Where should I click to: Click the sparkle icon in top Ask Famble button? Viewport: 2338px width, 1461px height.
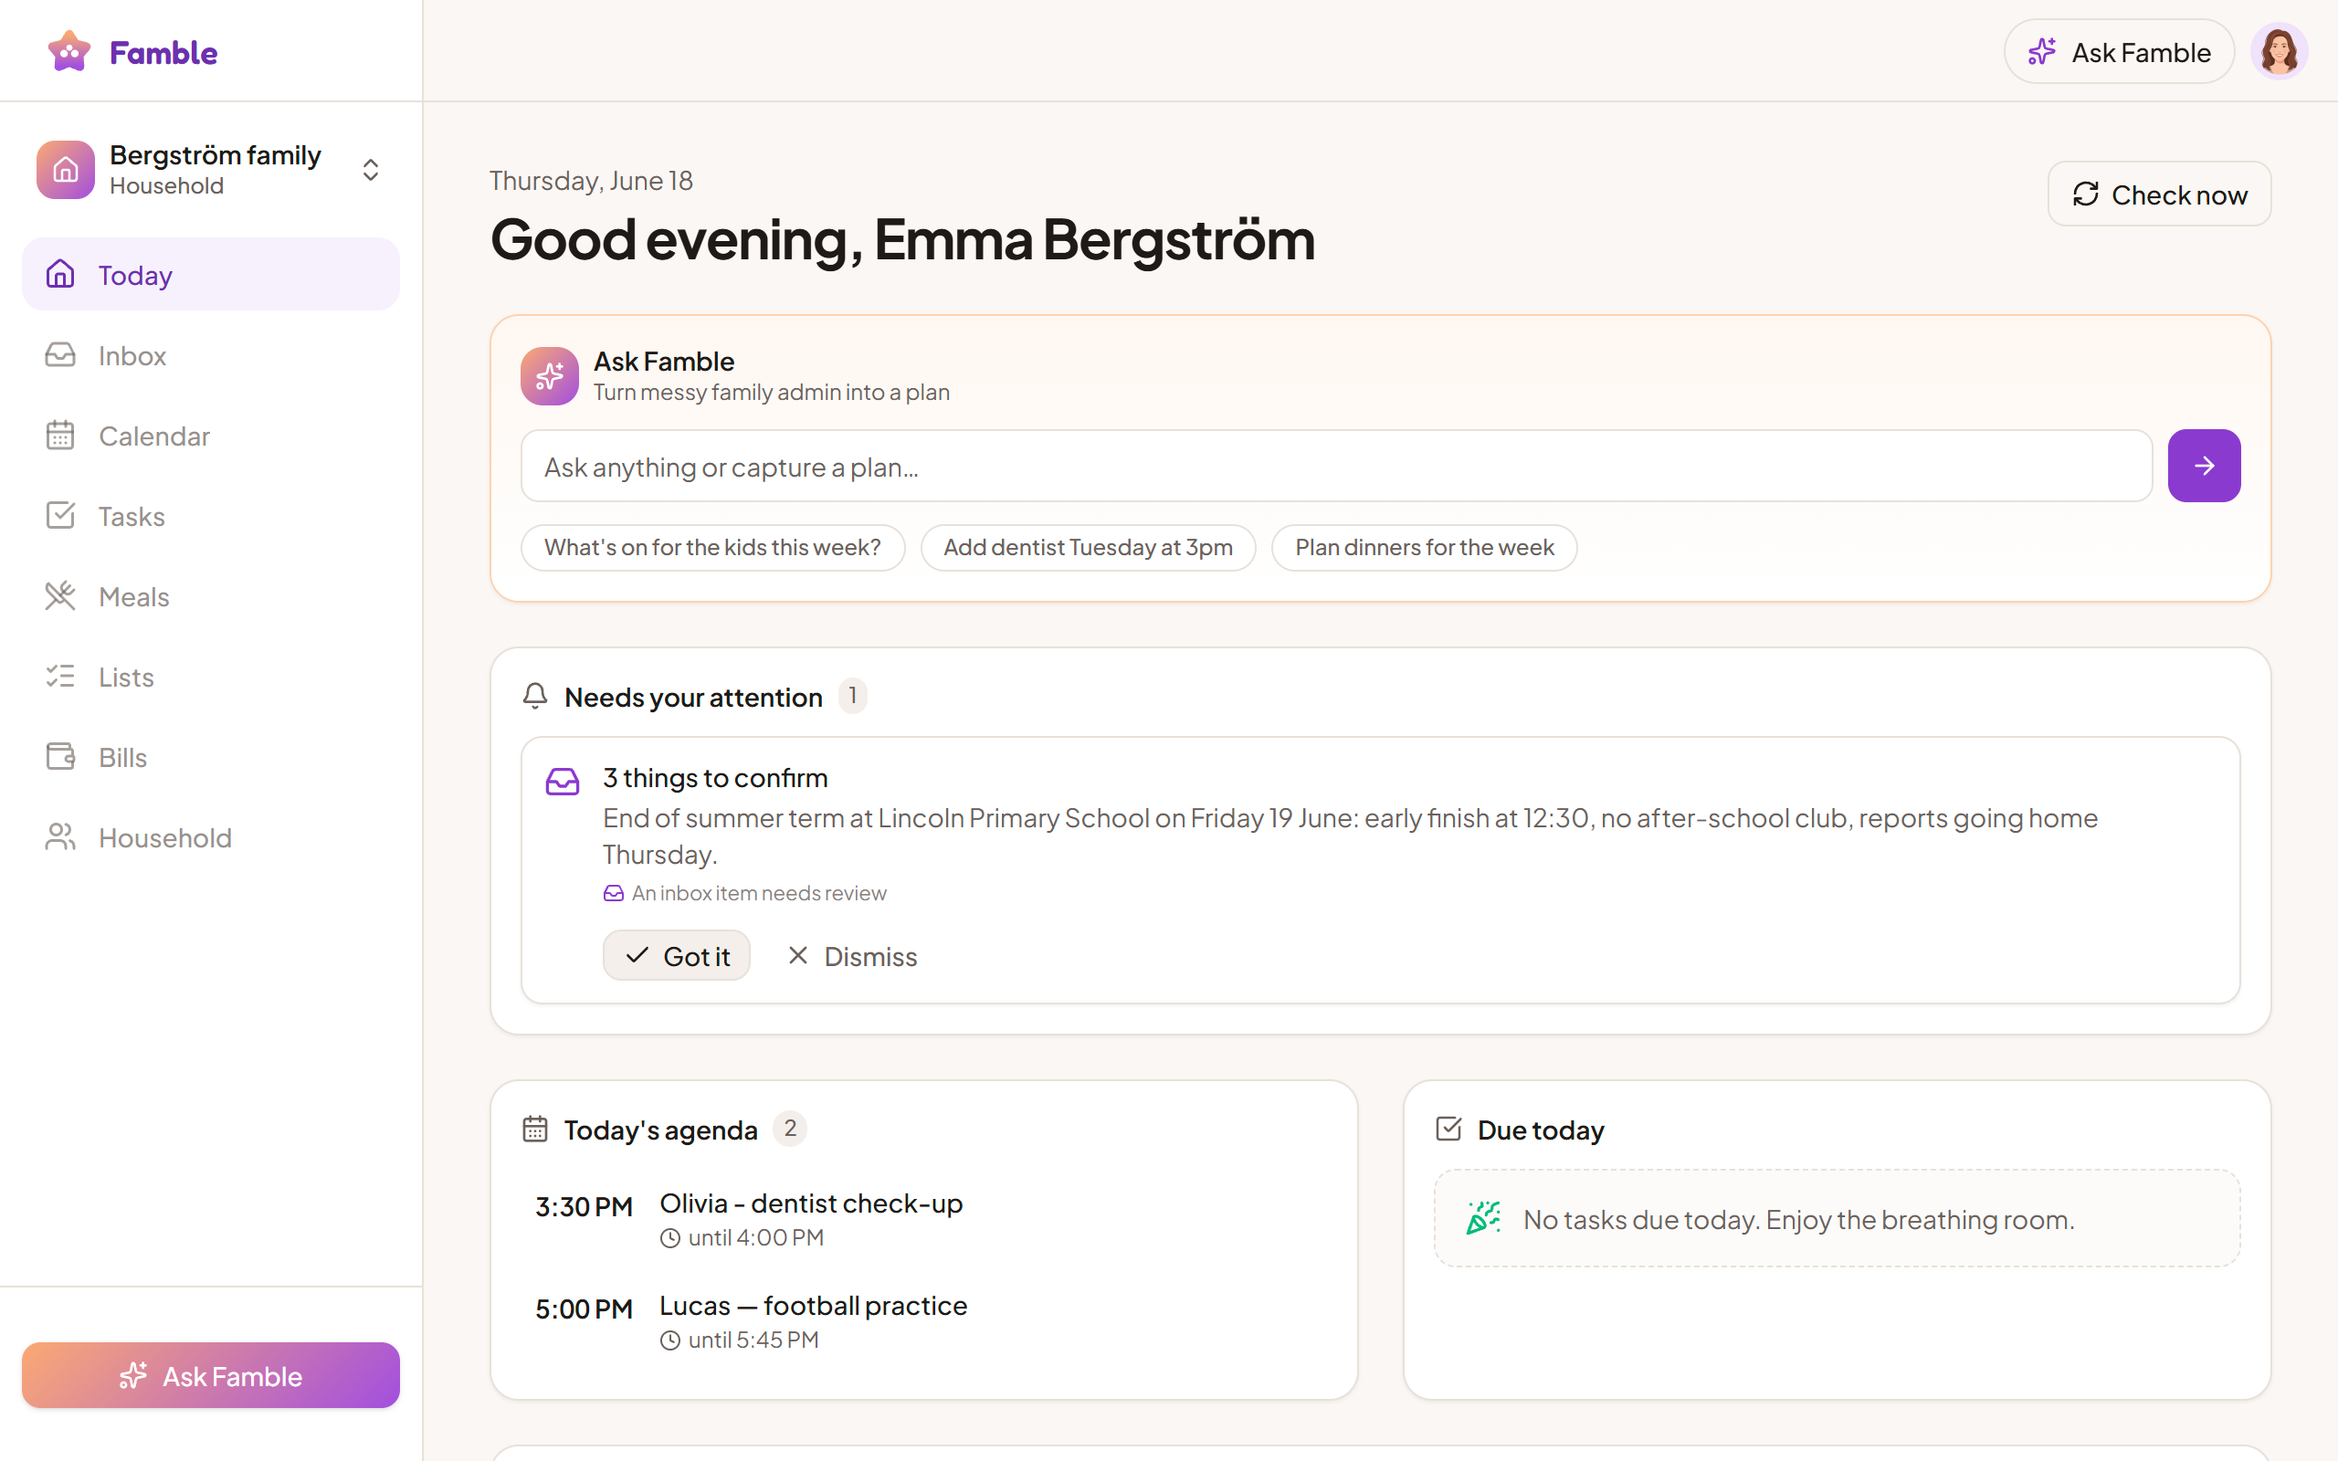(x=2041, y=51)
